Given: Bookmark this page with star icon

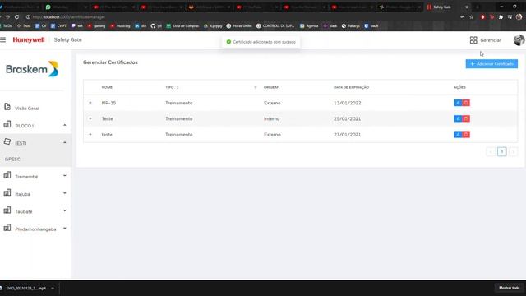Looking at the screenshot, I should pyautogui.click(x=471, y=16).
